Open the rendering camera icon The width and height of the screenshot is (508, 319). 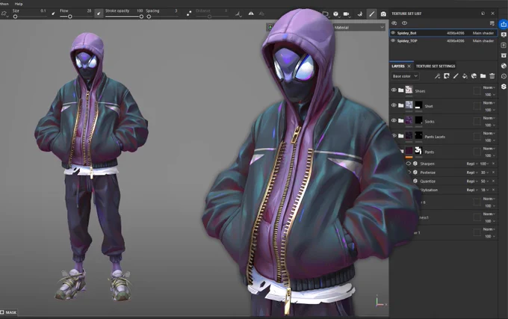(383, 14)
